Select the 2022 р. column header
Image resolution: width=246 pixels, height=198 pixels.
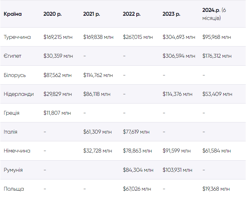(131, 14)
